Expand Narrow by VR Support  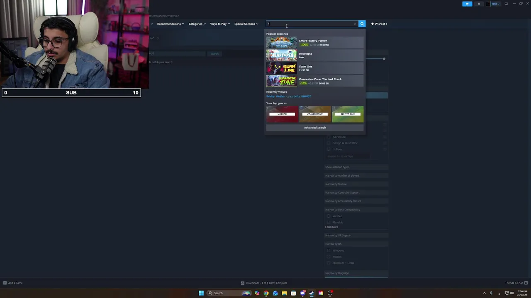356,236
